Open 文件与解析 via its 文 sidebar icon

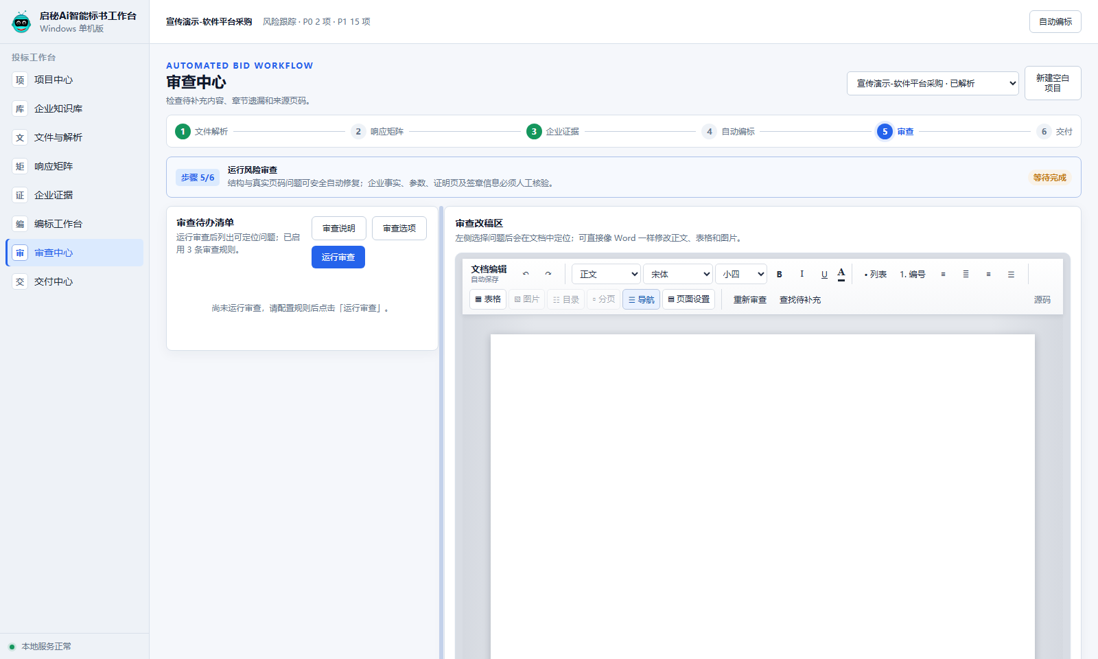[20, 137]
